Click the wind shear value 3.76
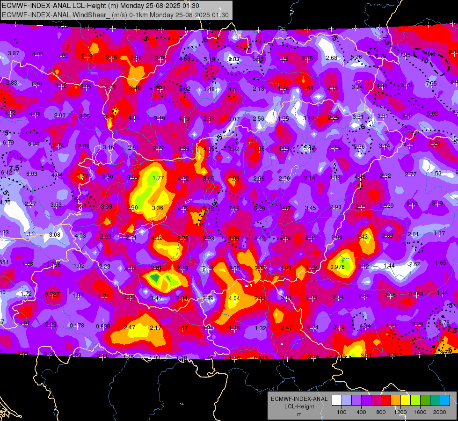 pos(160,58)
